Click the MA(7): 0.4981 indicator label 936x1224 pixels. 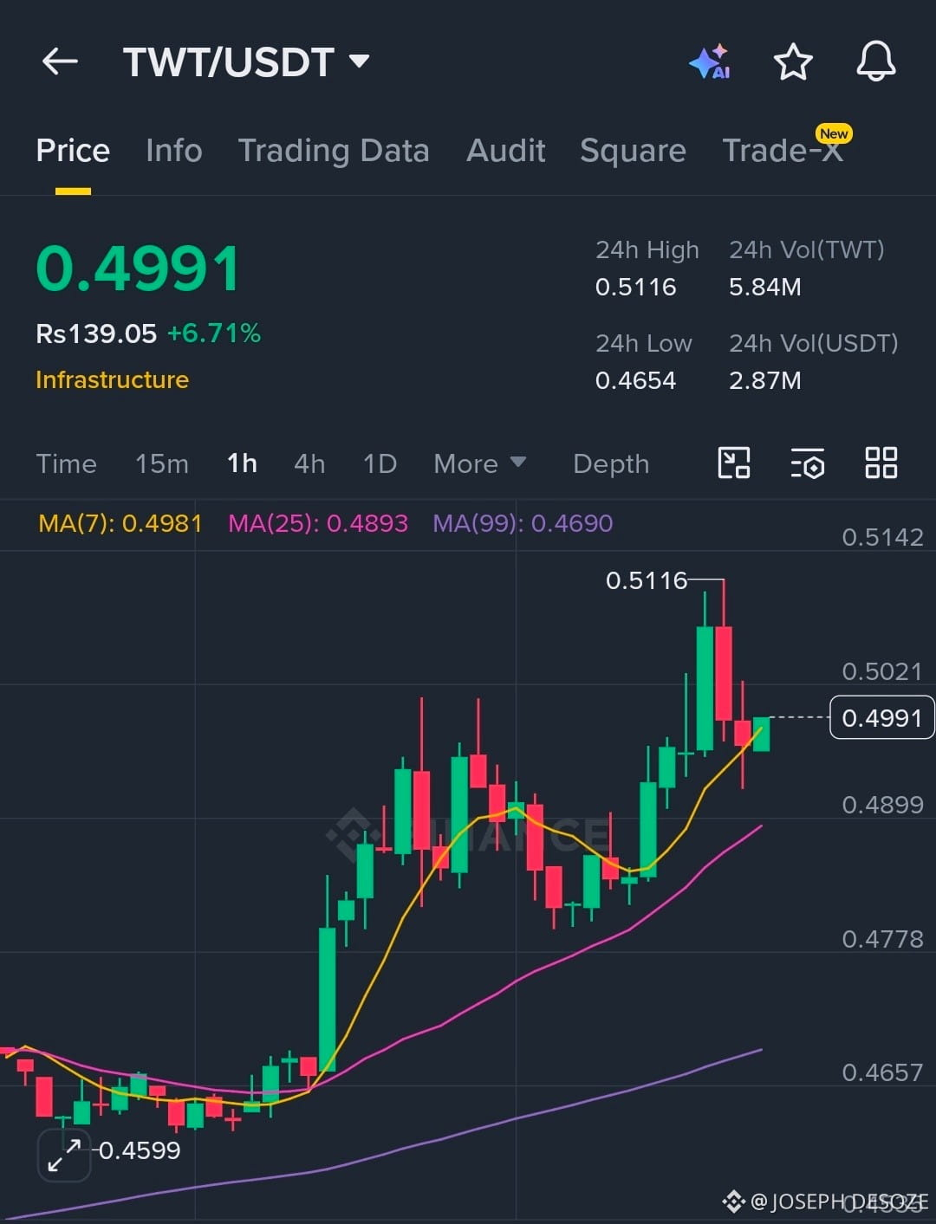coord(120,523)
